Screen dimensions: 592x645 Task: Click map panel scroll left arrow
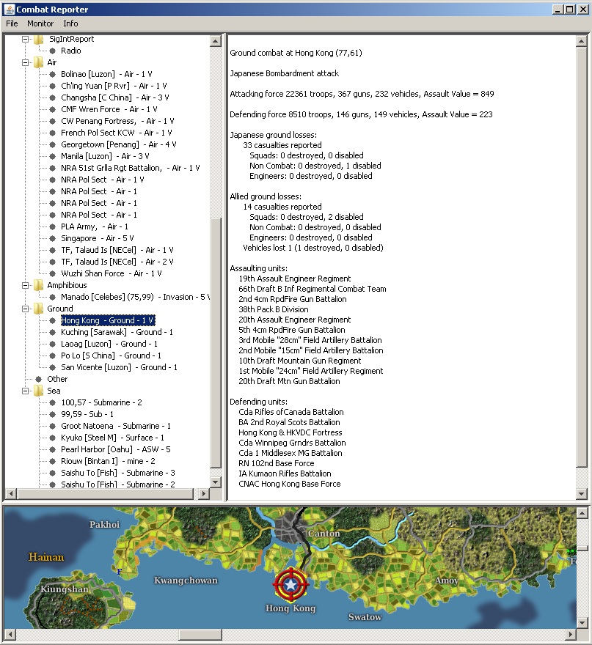pos(10,635)
